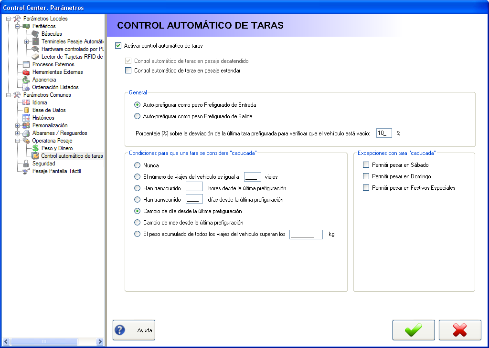Screen dimensions: 489x348
Task: Click the Básculas scale icon
Action: pyautogui.click(x=35, y=34)
